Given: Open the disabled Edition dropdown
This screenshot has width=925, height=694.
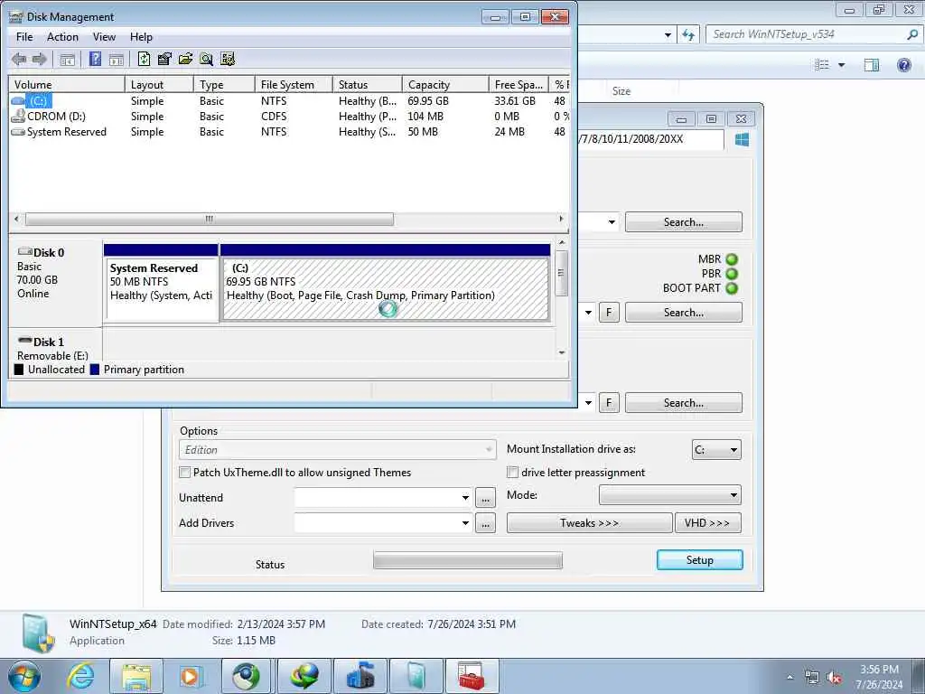Looking at the screenshot, I should pos(338,450).
